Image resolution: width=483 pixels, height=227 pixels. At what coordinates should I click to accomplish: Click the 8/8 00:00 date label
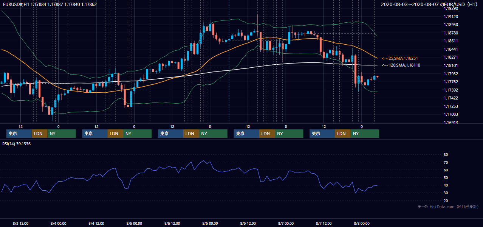click(x=362, y=223)
